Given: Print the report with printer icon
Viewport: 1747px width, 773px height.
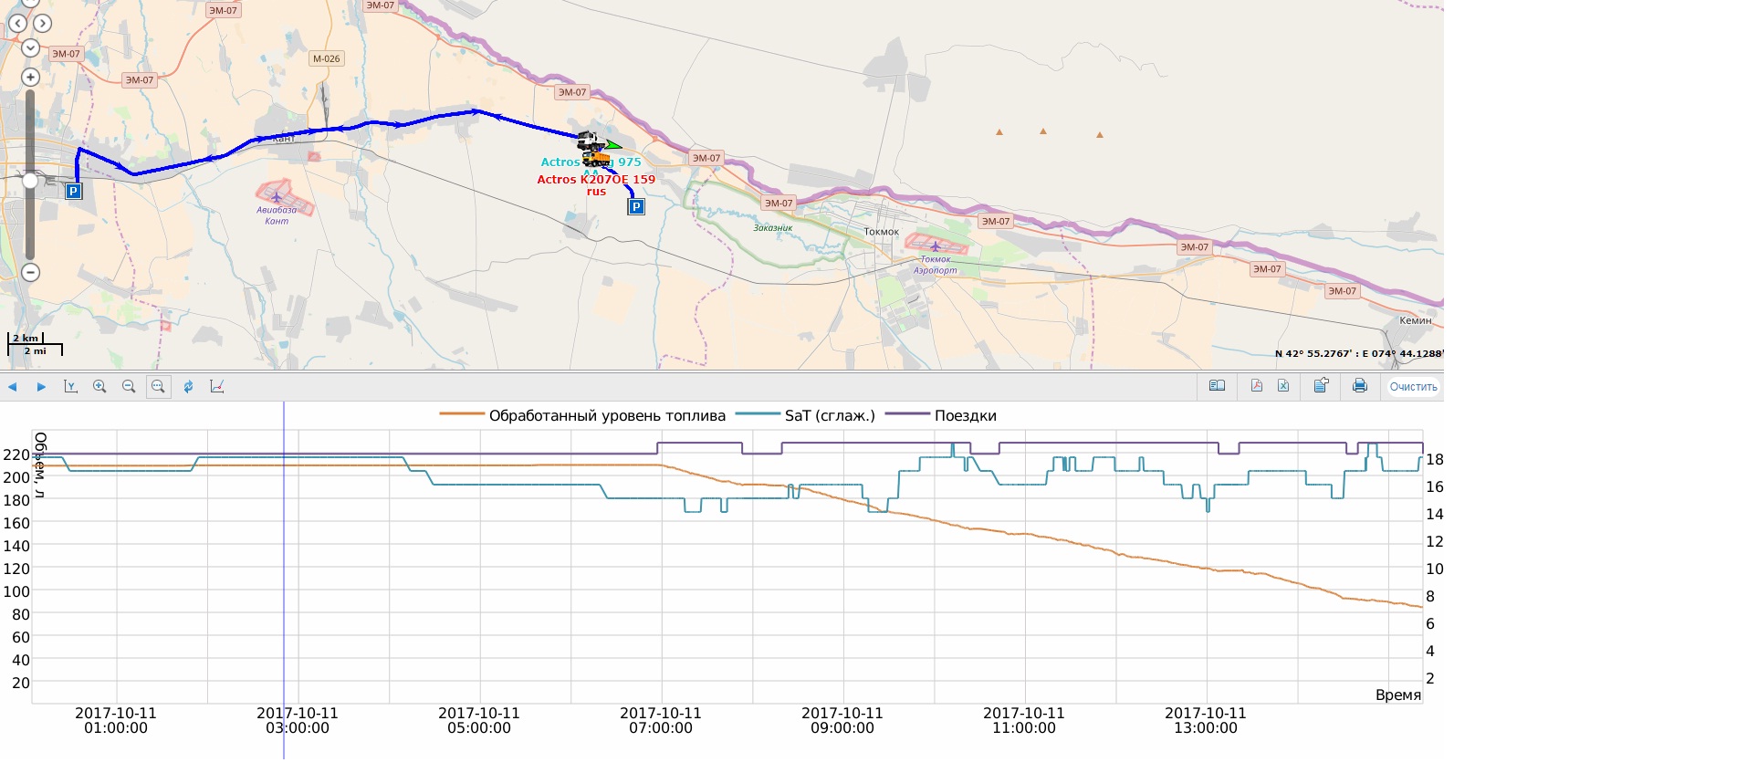Looking at the screenshot, I should click(1359, 386).
